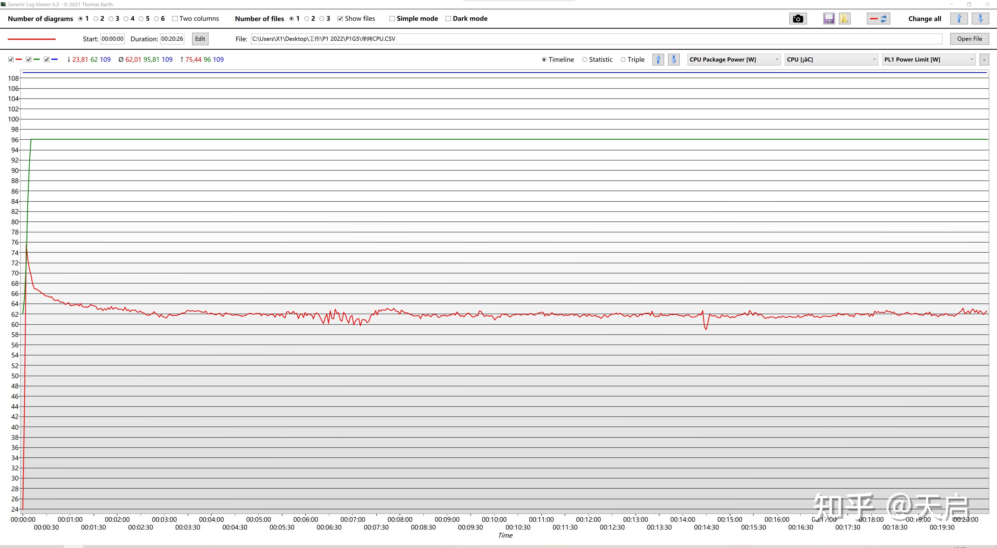Viewport: 997px width, 548px height.
Task: Select 3 diagrams radio button
Action: point(111,19)
